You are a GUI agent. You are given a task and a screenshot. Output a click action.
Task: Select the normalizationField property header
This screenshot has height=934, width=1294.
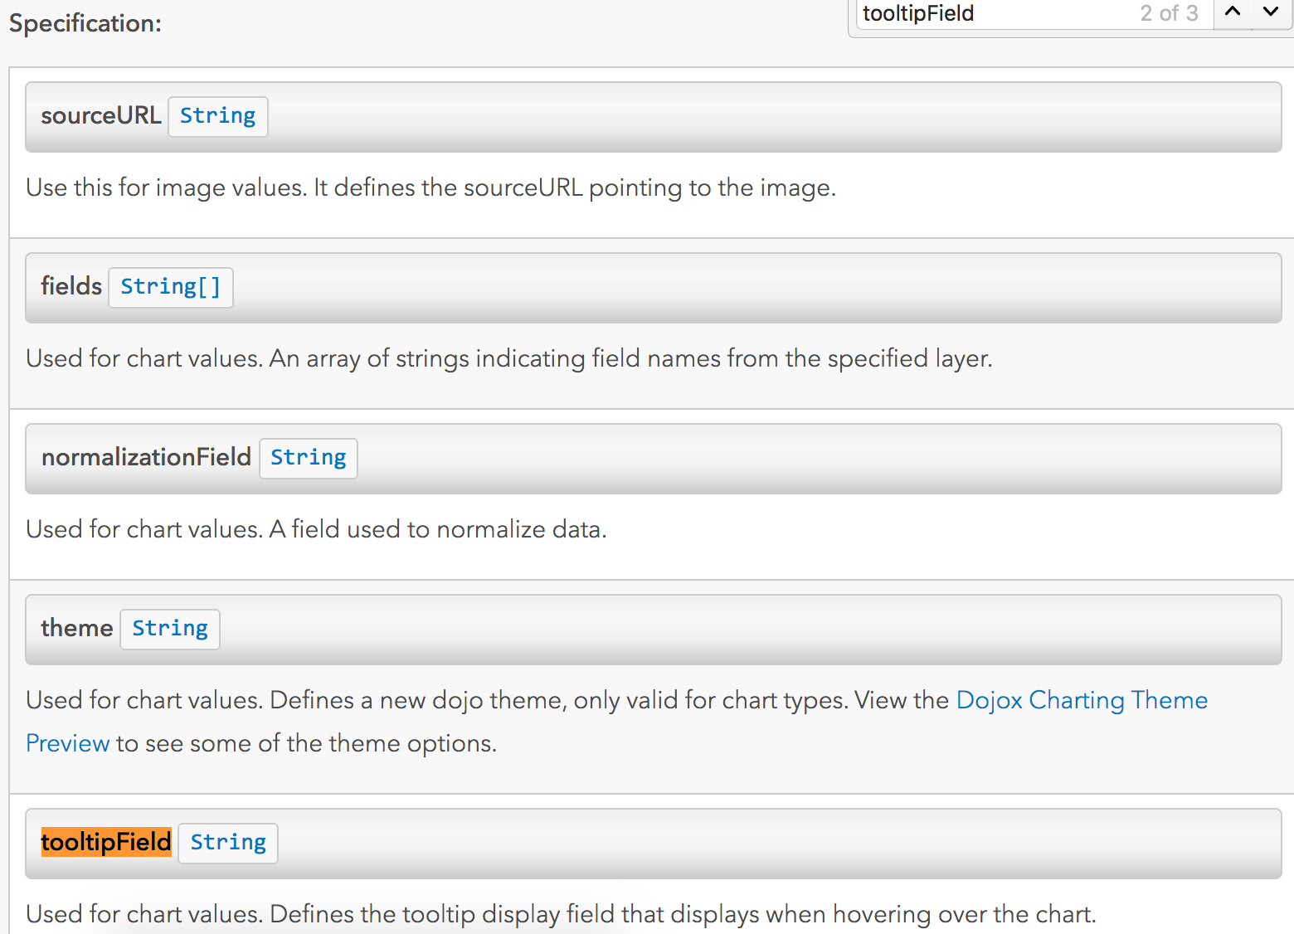[x=654, y=459]
